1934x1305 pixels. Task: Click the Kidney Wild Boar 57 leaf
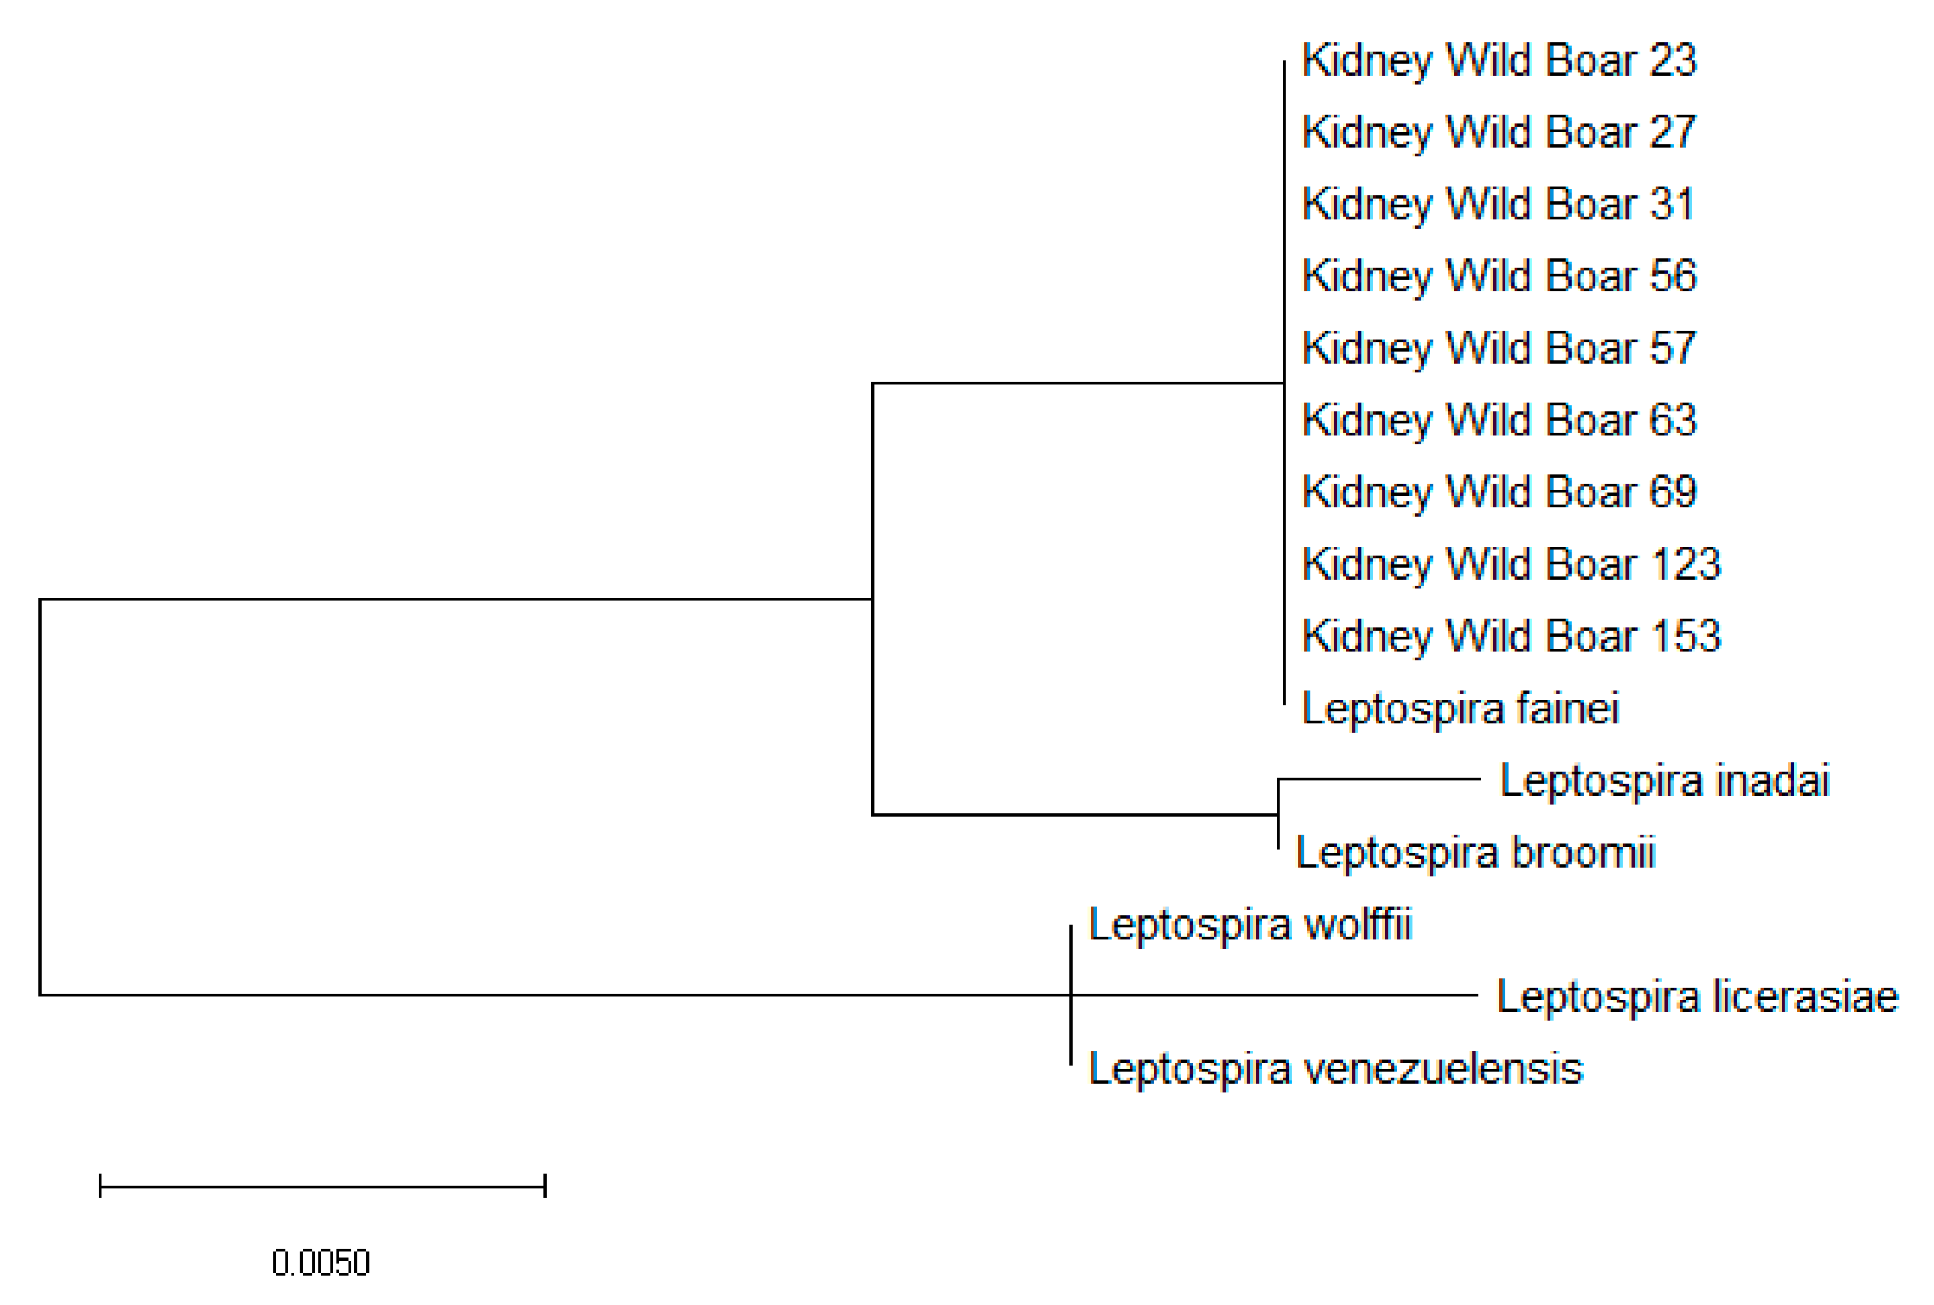1498,348
